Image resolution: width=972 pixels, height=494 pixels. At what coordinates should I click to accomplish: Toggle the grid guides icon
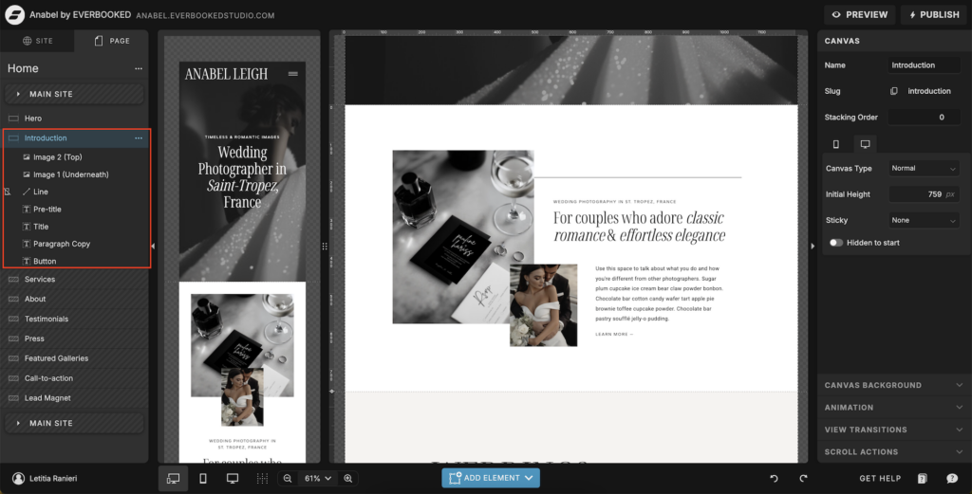262,479
